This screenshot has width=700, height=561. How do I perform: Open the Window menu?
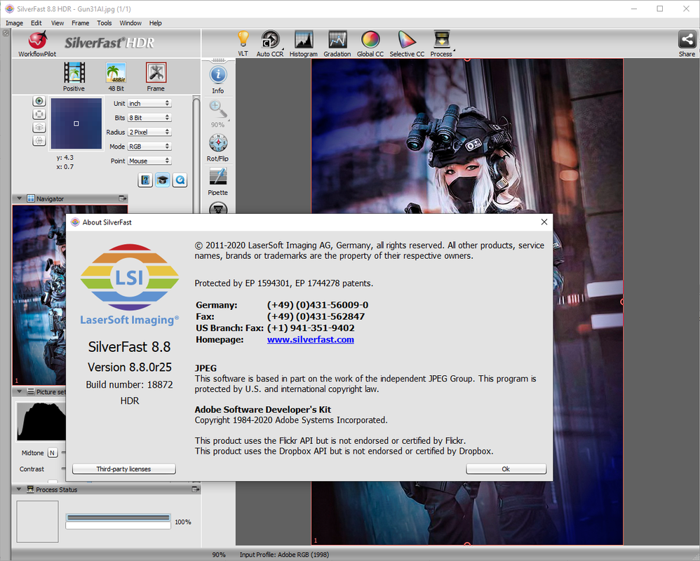(130, 22)
